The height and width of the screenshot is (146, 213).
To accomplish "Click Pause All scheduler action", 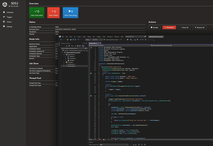I will point(184,28).
